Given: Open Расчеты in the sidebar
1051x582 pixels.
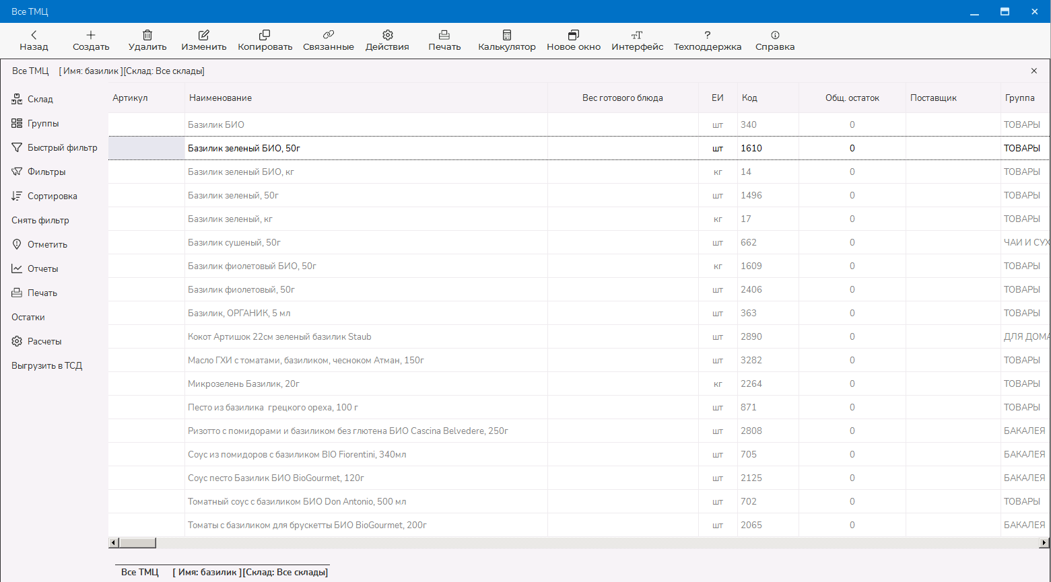Looking at the screenshot, I should 36,341.
